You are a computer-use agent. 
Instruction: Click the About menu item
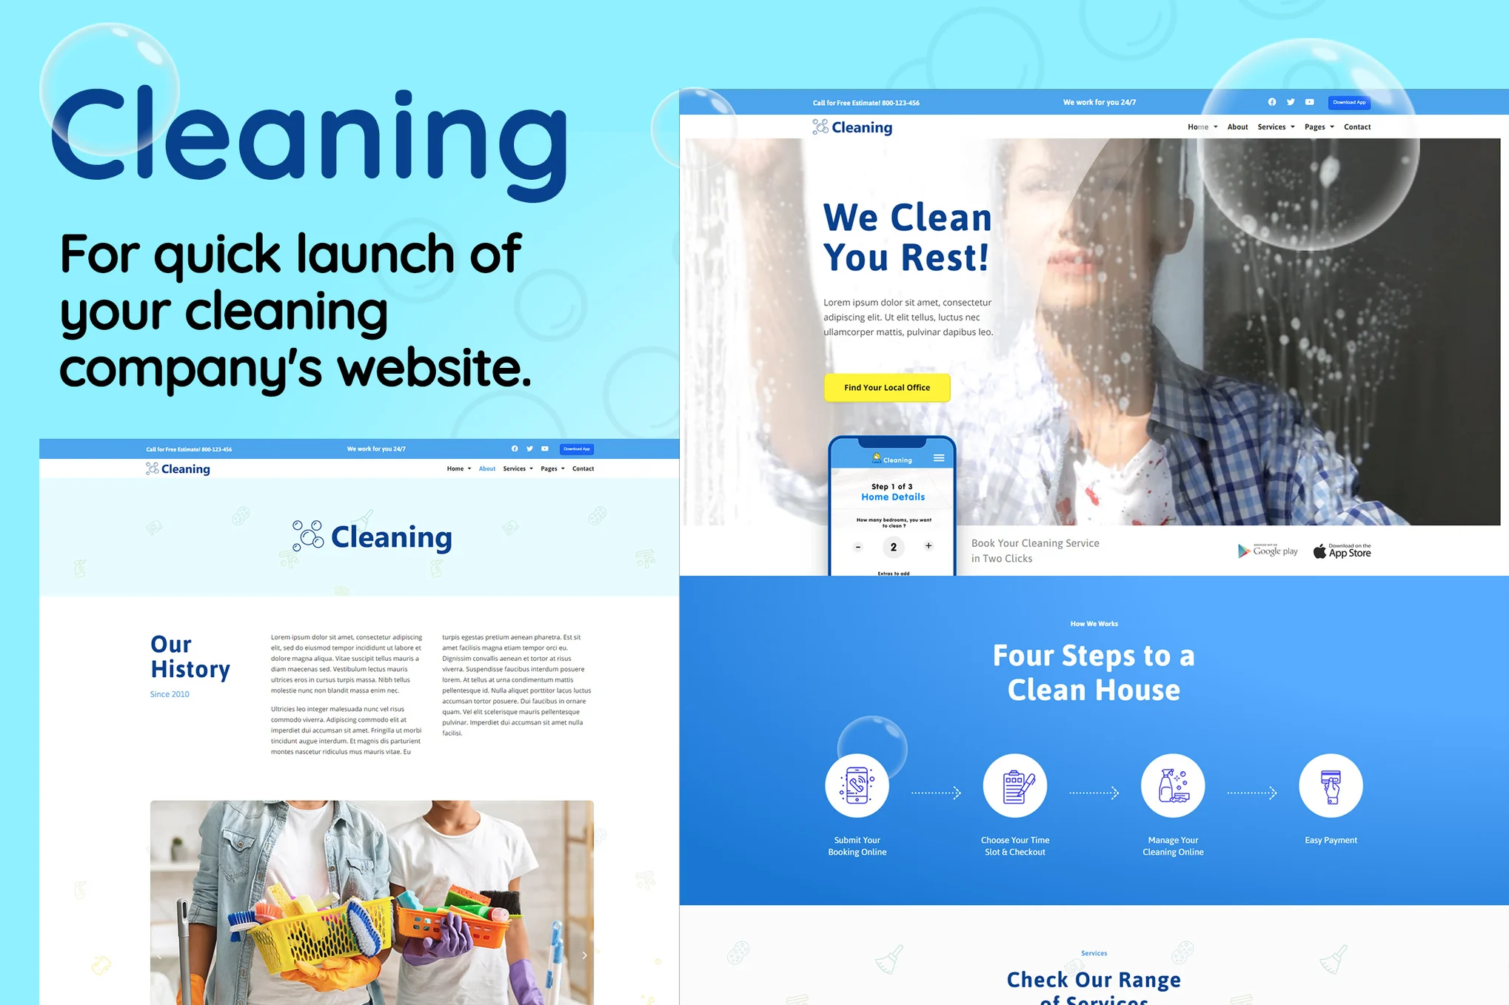coord(1237,127)
